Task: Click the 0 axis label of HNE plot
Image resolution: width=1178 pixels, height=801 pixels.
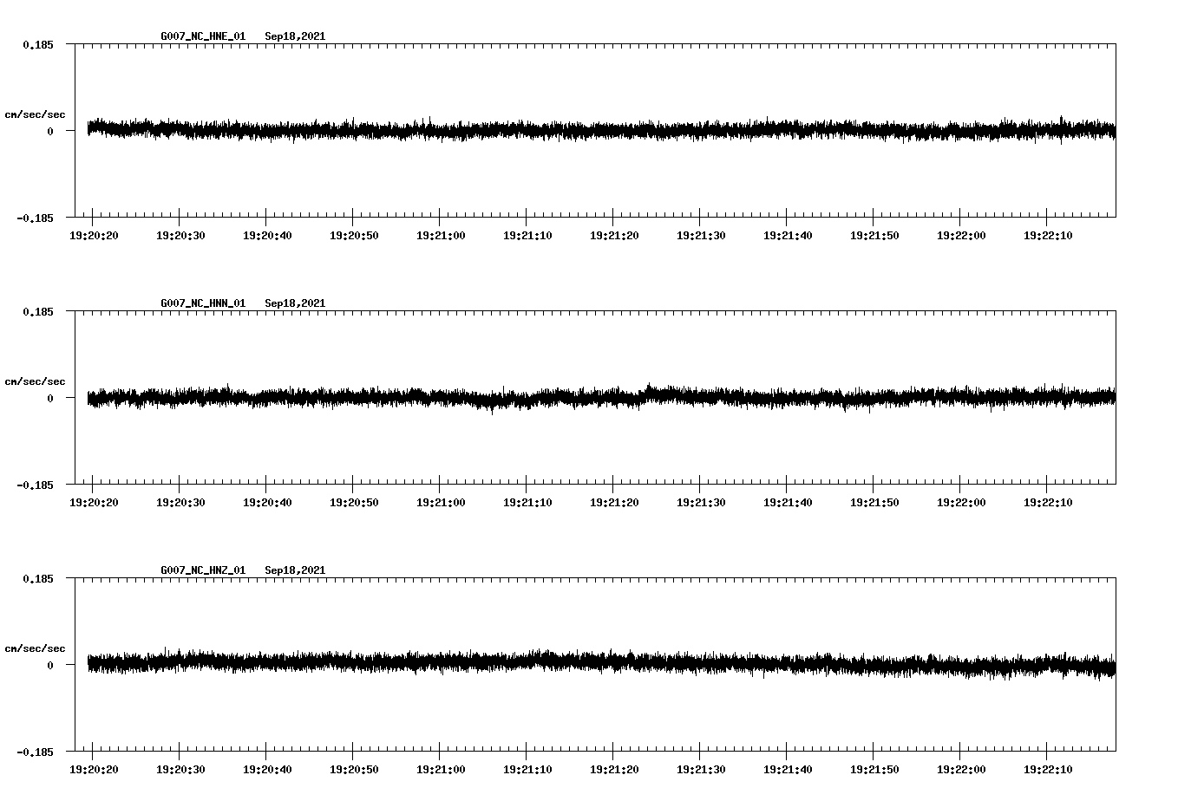Action: [x=50, y=131]
